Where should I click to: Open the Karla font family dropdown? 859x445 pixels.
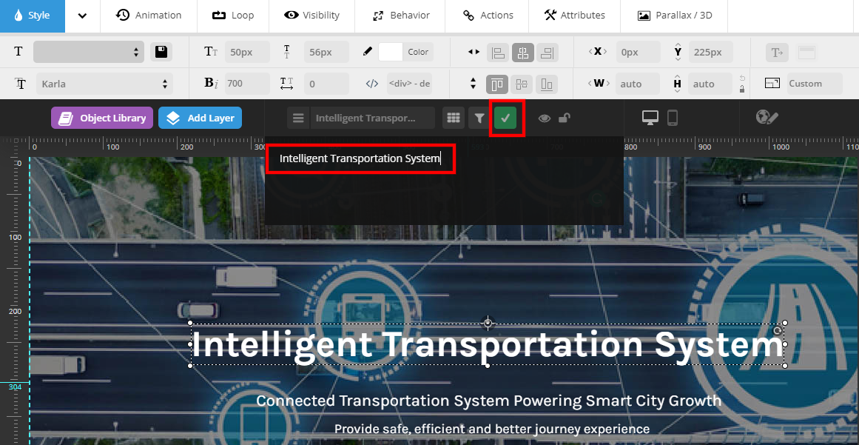coord(104,84)
